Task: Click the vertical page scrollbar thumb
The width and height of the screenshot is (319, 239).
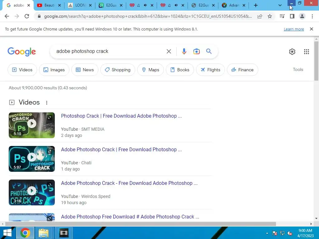Action: [x=316, y=61]
